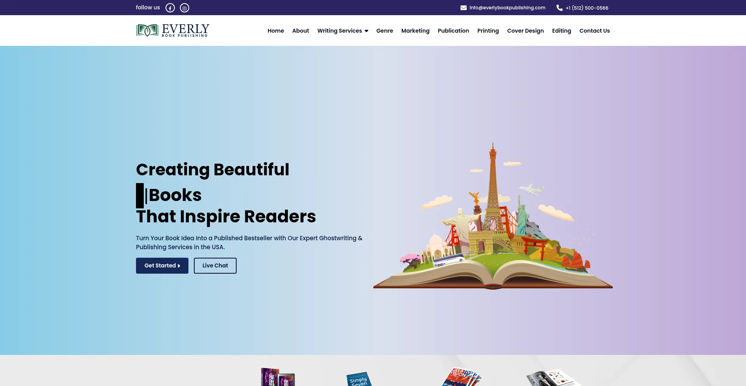Click the Simply Seven book thumbnail

click(359, 379)
